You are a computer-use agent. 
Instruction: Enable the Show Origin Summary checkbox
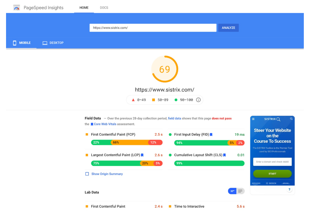[87, 174]
